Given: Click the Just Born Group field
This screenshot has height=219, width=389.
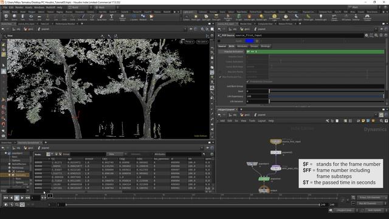Looking at the screenshot, I should (x=315, y=86).
